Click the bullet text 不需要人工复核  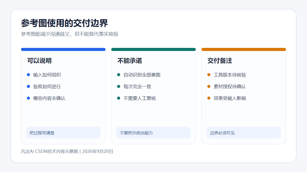click(x=140, y=98)
